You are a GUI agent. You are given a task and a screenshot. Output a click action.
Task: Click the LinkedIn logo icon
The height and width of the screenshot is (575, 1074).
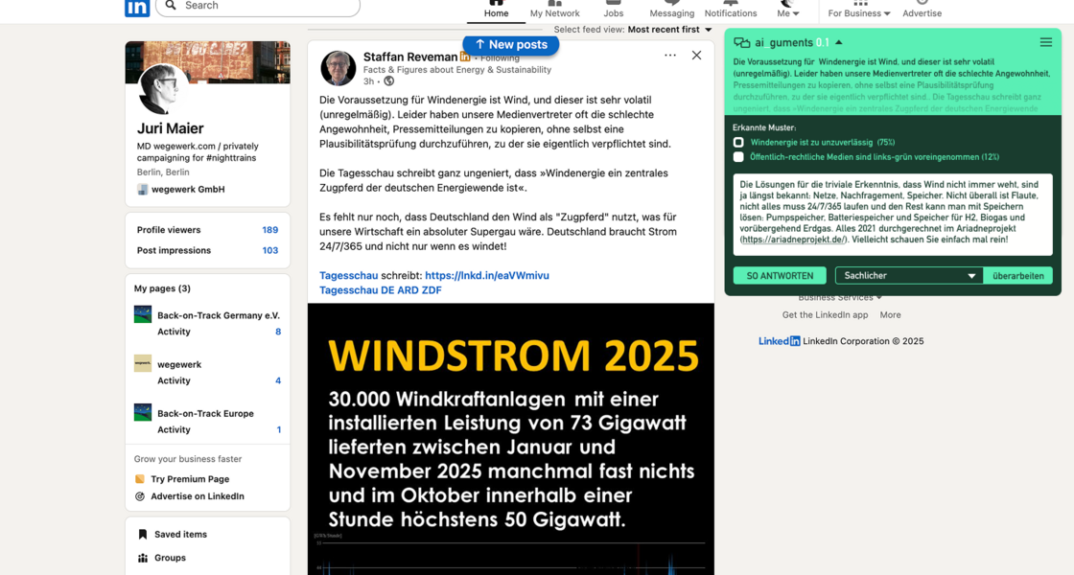coord(137,7)
